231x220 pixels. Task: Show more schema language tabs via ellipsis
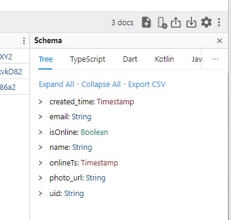[x=215, y=59]
